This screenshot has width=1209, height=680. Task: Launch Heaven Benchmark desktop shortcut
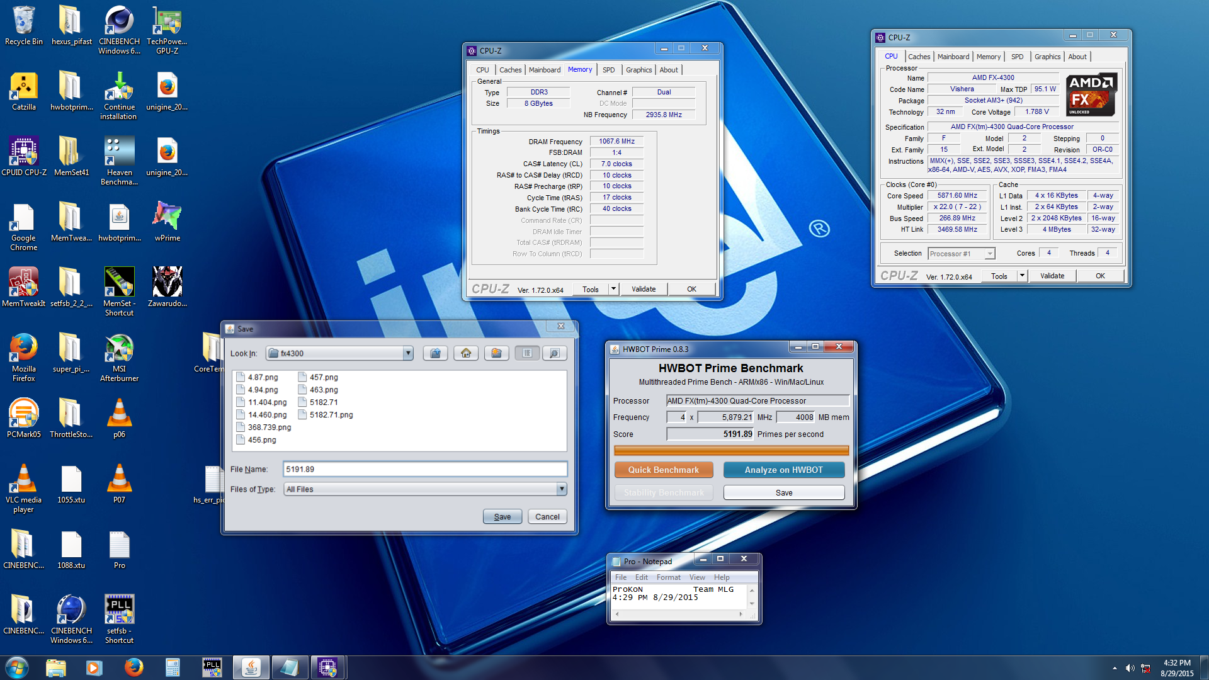[x=119, y=161]
